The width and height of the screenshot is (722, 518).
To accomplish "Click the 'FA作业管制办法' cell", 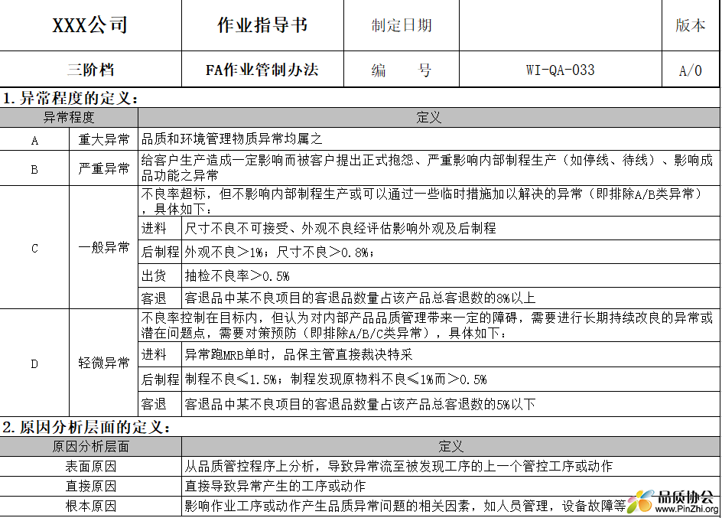I will point(262,69).
